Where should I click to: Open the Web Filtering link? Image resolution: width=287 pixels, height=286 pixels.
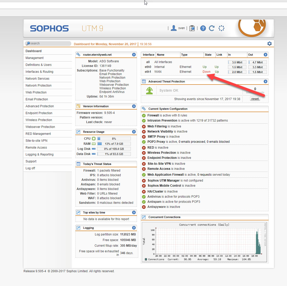pos(157,126)
